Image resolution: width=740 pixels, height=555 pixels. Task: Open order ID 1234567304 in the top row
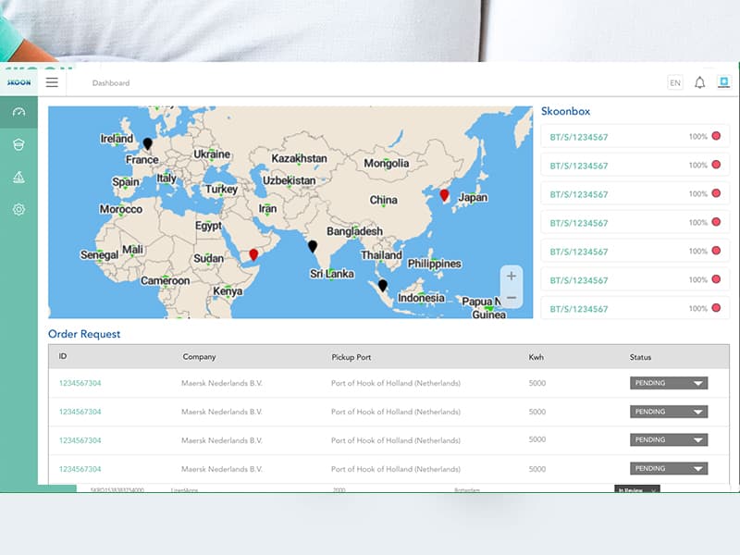click(80, 383)
